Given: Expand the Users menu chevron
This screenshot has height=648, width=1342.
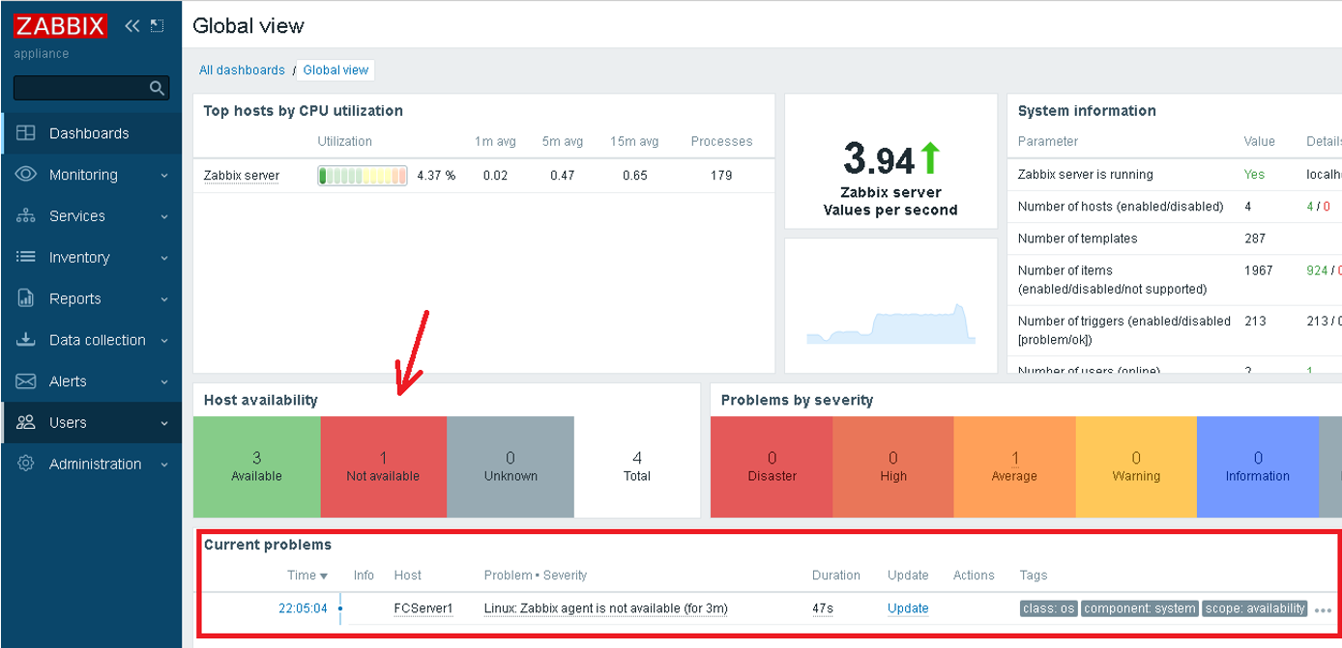Looking at the screenshot, I should click(164, 424).
